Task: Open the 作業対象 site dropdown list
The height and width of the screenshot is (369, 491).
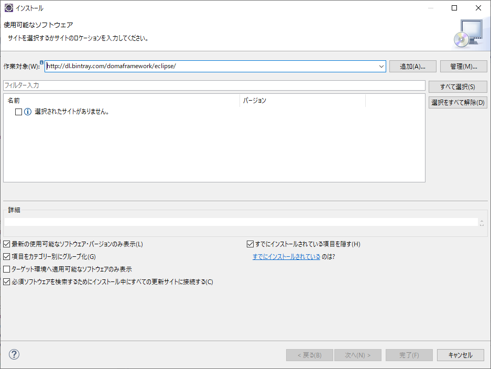Action: point(381,66)
